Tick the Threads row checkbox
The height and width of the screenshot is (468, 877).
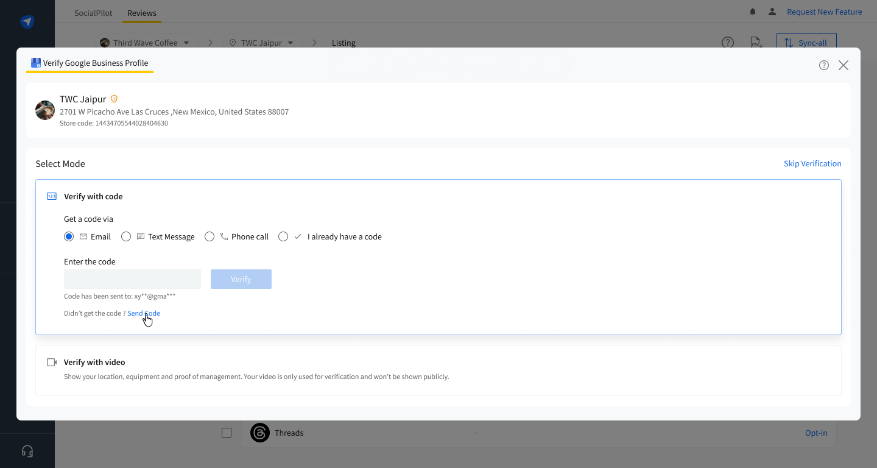click(227, 433)
